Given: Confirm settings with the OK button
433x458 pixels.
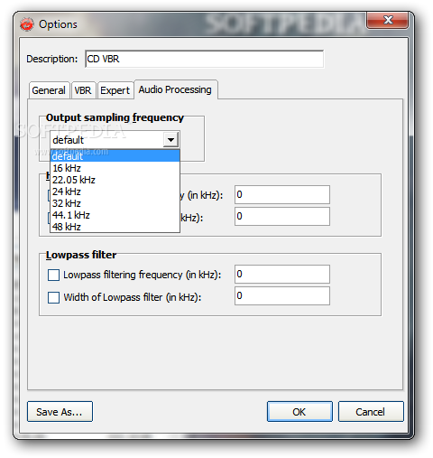Looking at the screenshot, I should (299, 412).
